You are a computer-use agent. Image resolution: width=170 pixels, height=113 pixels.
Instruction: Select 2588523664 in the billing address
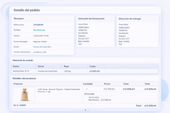(84, 27)
